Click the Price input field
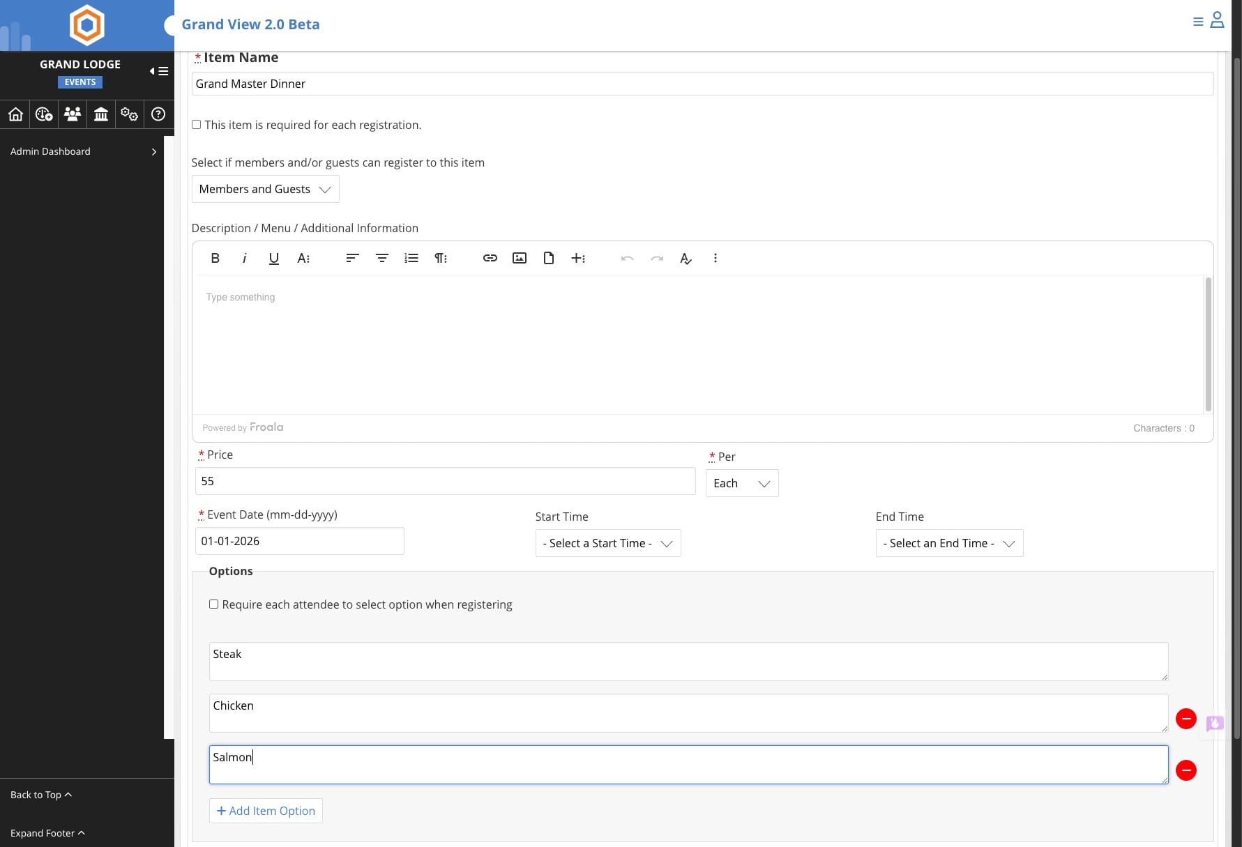 tap(445, 481)
